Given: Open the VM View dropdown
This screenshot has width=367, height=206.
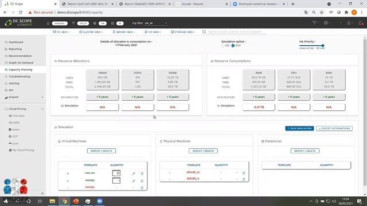Looking at the screenshot, I should (x=153, y=32).
